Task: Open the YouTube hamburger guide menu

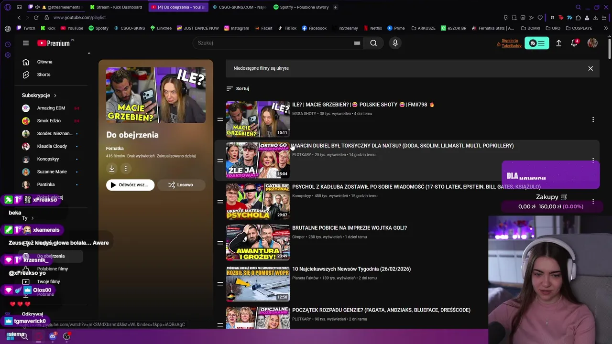Action: pos(26,43)
